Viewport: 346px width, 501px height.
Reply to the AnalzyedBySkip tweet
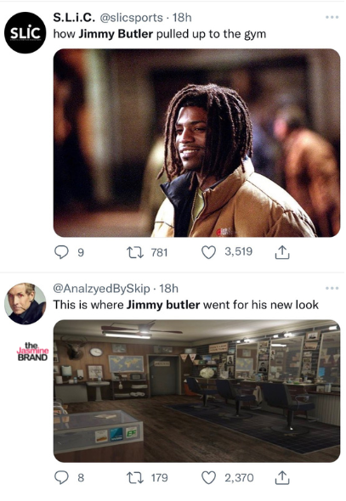[61, 477]
